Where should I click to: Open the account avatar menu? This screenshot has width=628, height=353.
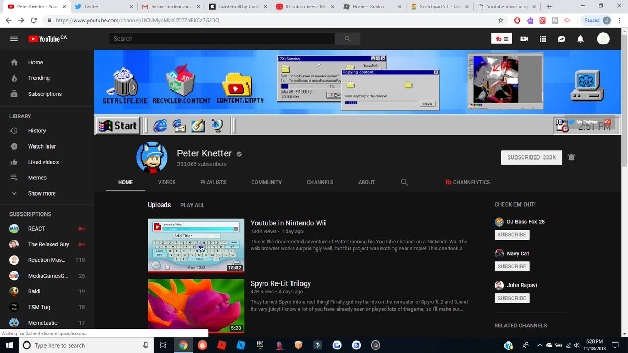coord(603,39)
